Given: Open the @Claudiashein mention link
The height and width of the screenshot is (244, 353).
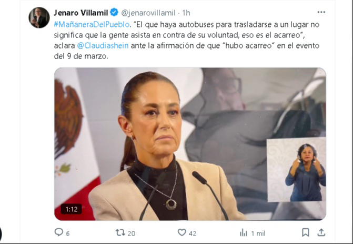Looking at the screenshot, I should pyautogui.click(x=103, y=45).
